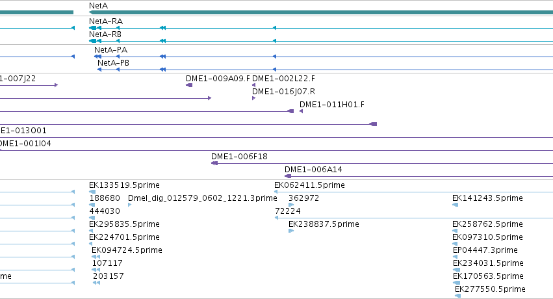Select the EP04447.3prime EST label

485,250
